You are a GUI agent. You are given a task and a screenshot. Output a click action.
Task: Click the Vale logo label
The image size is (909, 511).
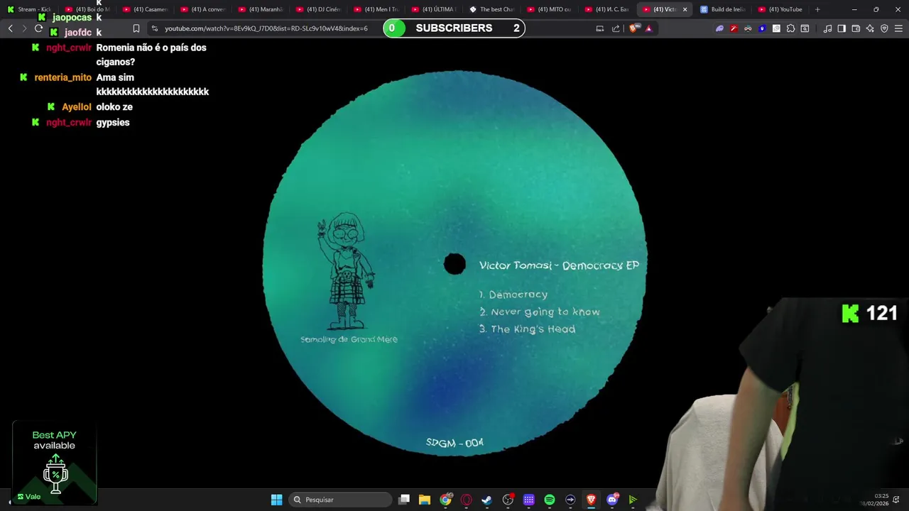tap(29, 497)
